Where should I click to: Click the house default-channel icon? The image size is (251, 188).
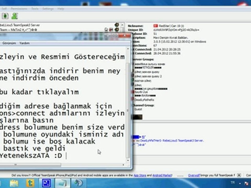coord(106,30)
